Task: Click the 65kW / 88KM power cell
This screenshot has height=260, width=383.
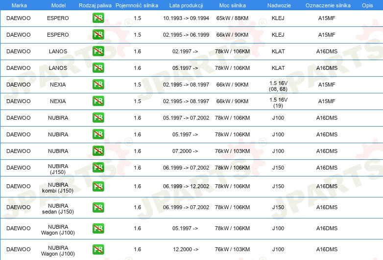Action: [232, 18]
